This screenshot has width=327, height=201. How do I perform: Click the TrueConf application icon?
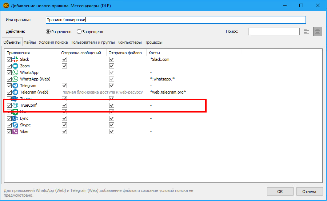point(15,105)
